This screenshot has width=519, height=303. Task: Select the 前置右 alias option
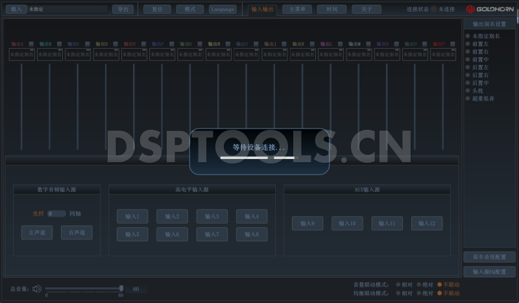(x=477, y=52)
